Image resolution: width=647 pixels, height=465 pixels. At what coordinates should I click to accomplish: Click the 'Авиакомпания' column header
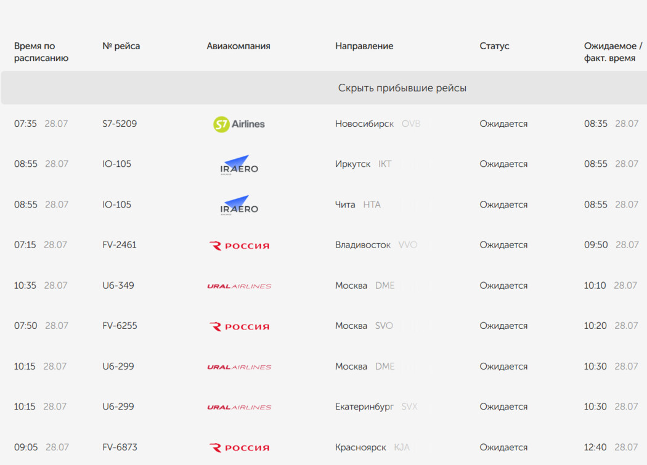pyautogui.click(x=238, y=46)
